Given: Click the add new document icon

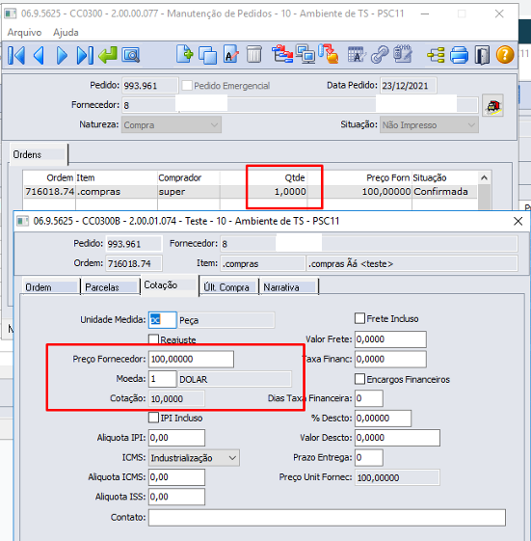Looking at the screenshot, I should coord(185,54).
